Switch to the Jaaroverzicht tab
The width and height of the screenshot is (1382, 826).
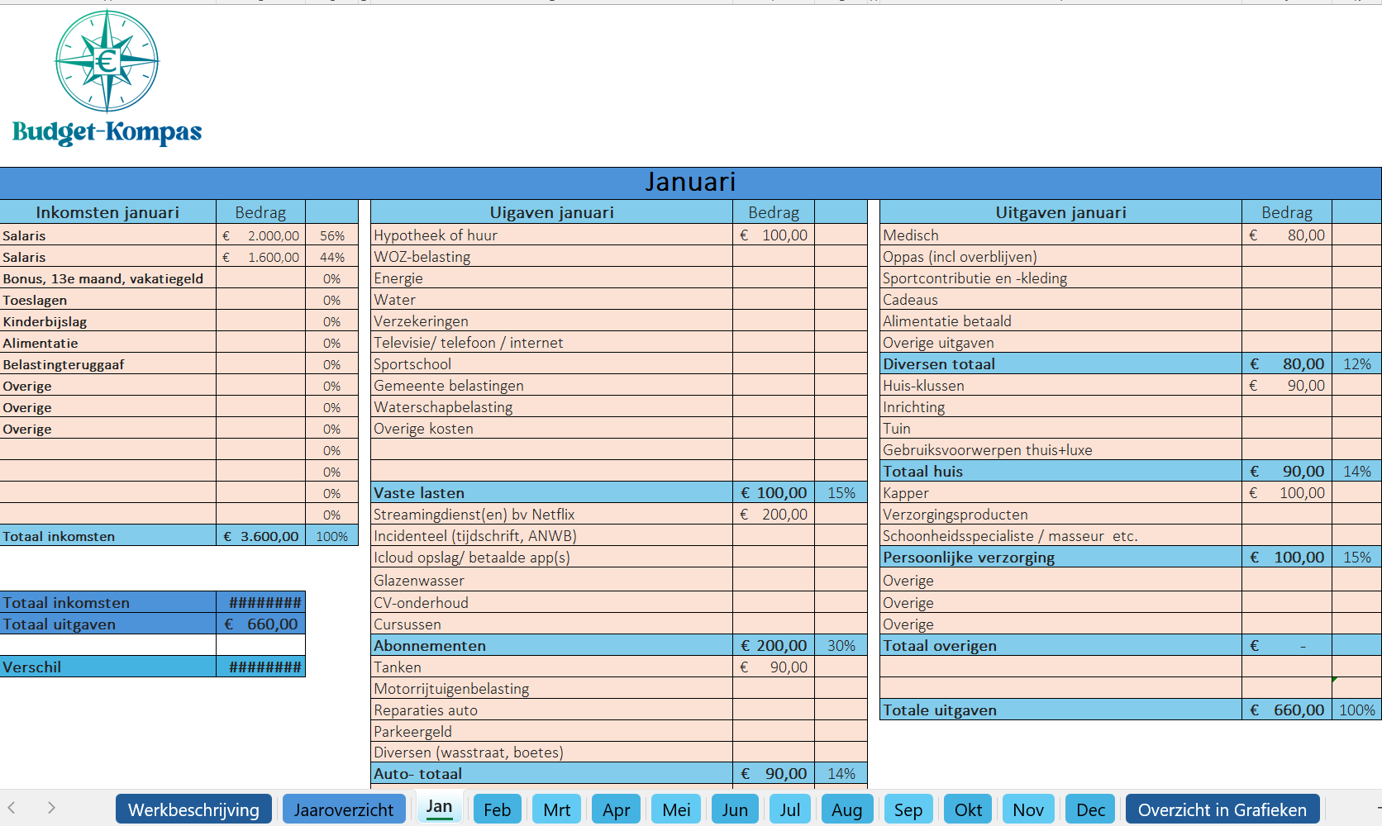tap(344, 809)
